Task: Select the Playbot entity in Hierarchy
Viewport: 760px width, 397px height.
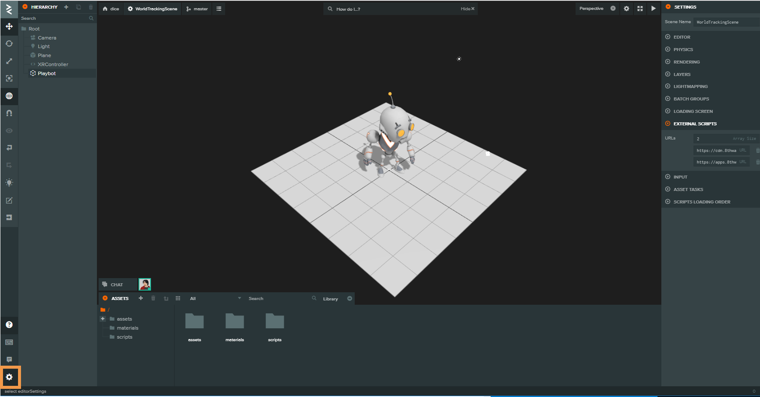Action: (47, 73)
